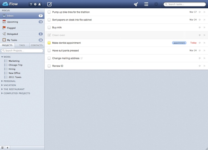This screenshot has width=208, height=150.
Task: Open comments for Sort papers task
Action: coord(200,20)
